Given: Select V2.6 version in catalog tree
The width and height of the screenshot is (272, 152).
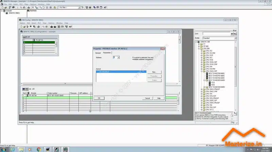Looking at the screenshot, I should tap(213, 85).
